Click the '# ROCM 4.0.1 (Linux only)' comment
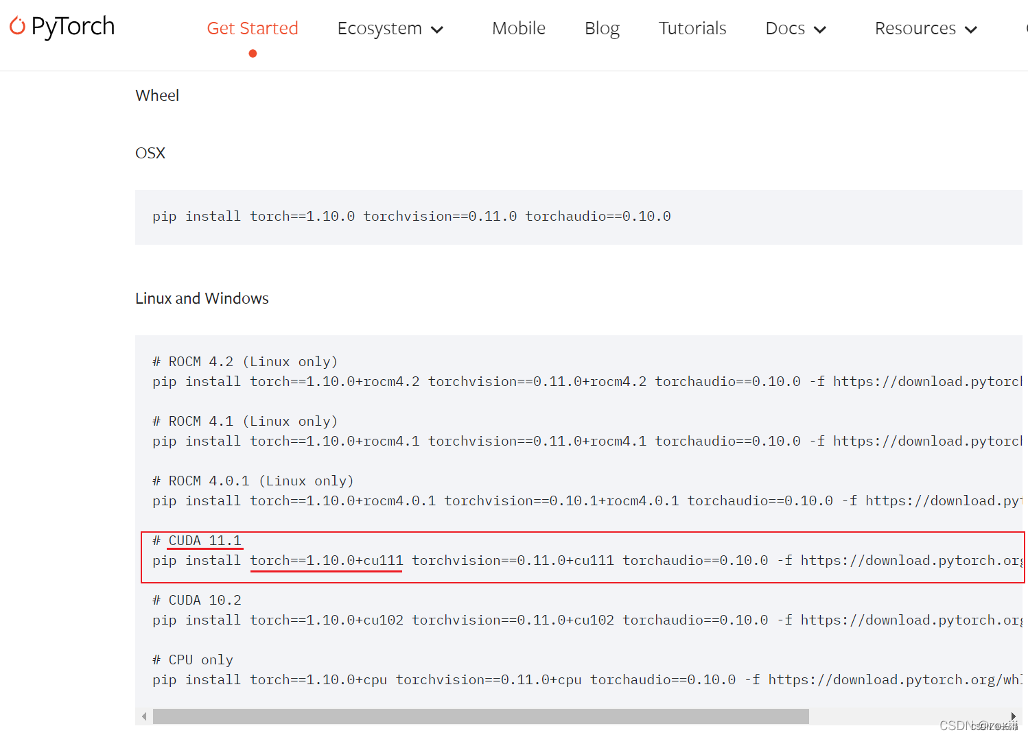1028x737 pixels. click(253, 481)
